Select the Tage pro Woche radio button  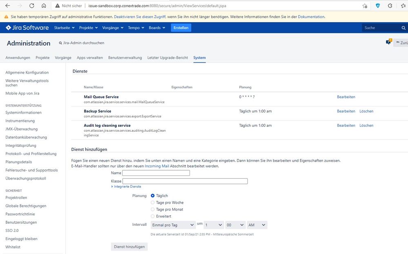[x=153, y=202]
